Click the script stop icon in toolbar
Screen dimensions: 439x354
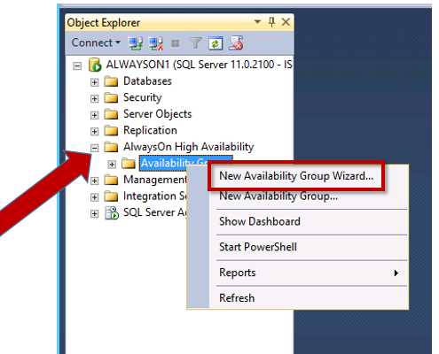click(236, 43)
